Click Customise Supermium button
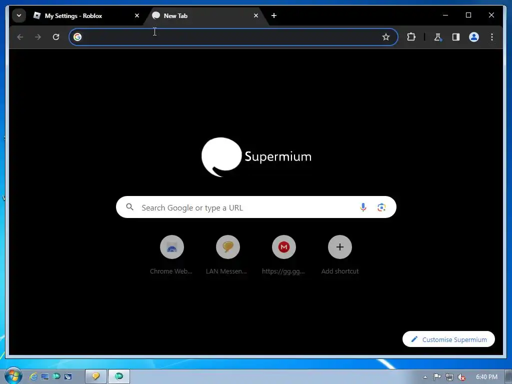The image size is (512, 384). [x=448, y=339]
